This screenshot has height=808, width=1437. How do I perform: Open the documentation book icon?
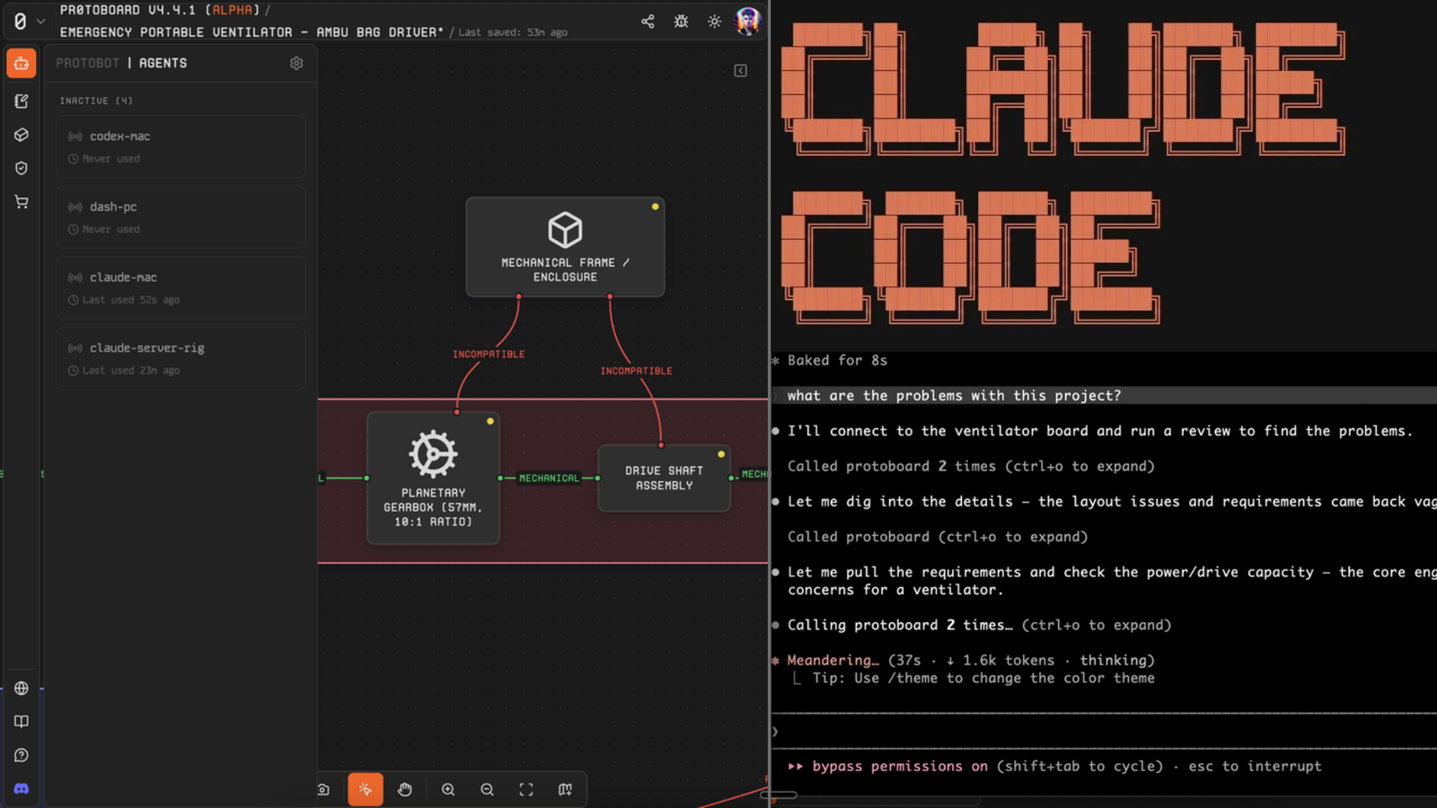(x=22, y=722)
